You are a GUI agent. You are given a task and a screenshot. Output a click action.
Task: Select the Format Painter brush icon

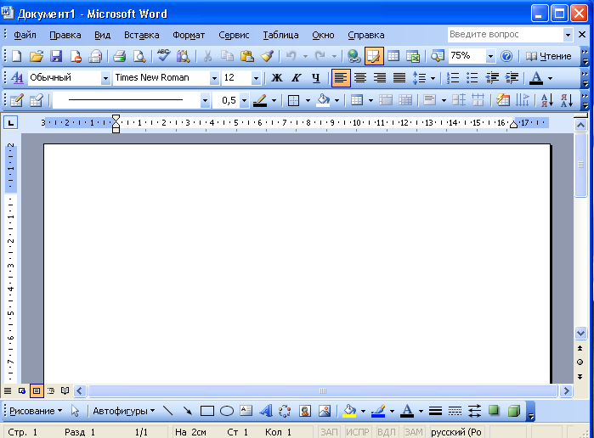(x=267, y=56)
